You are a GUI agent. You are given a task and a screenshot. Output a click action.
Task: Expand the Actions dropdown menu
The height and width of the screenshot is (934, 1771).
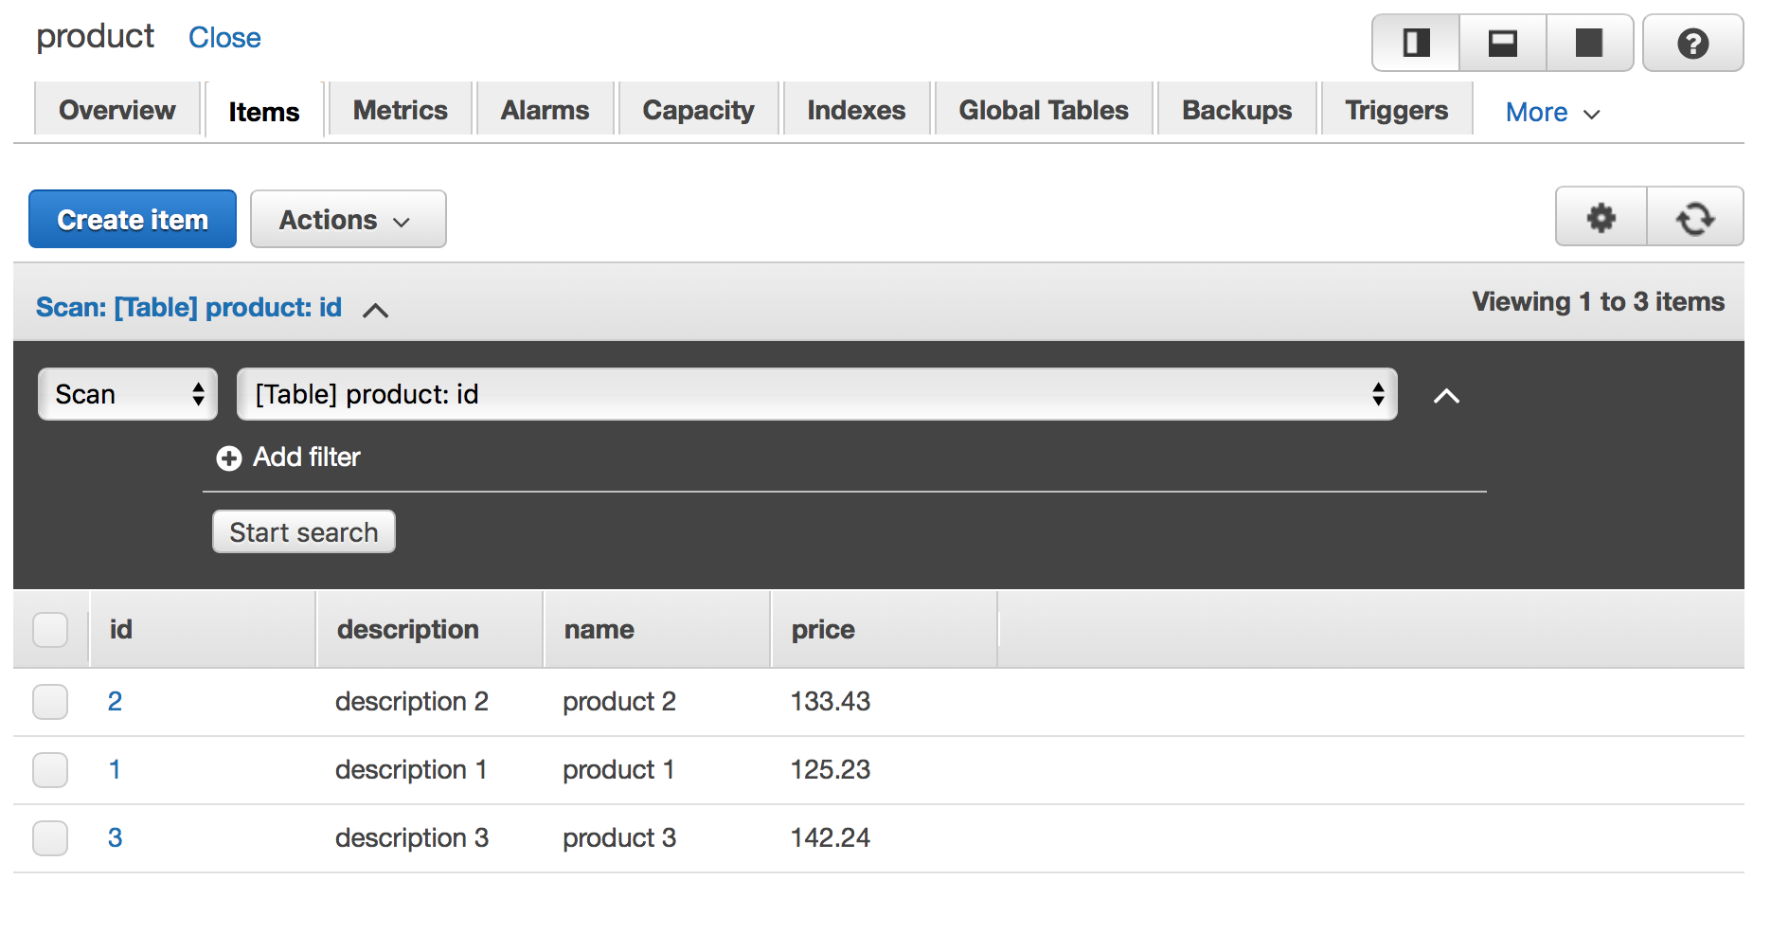pyautogui.click(x=348, y=220)
